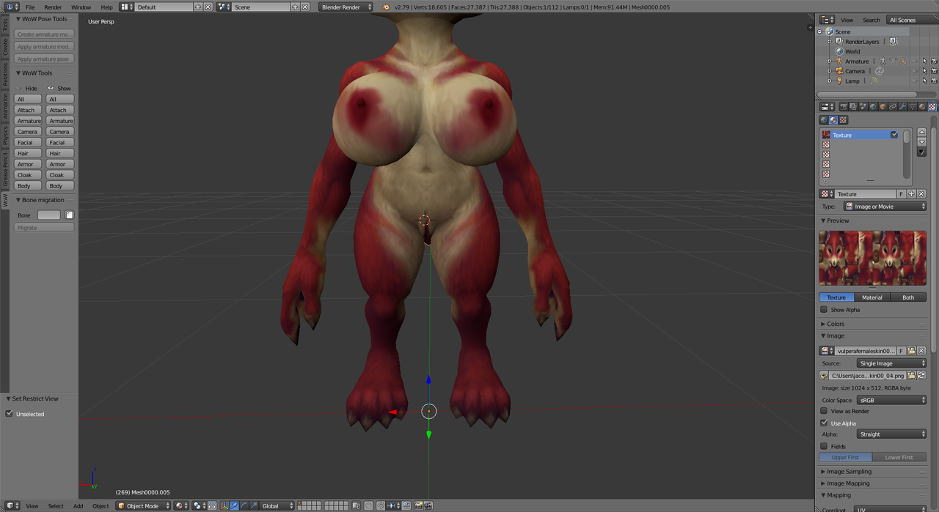Screen dimensions: 939x512
Task: Open the Global transform orientation dropdown
Action: (x=277, y=506)
